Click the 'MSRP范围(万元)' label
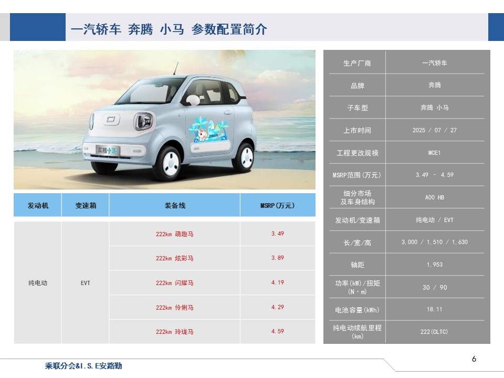The height and width of the screenshot is (378, 504). (x=357, y=175)
